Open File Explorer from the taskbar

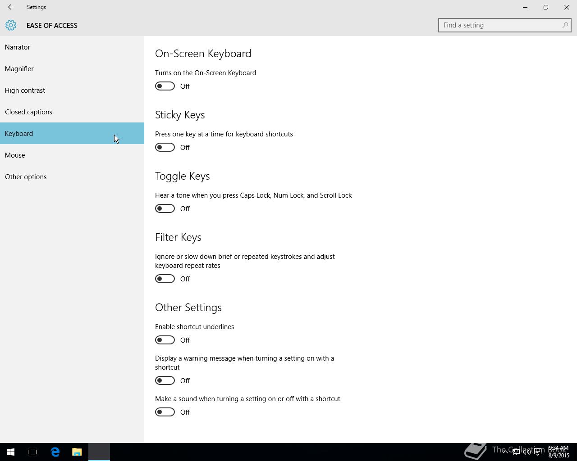pyautogui.click(x=77, y=452)
